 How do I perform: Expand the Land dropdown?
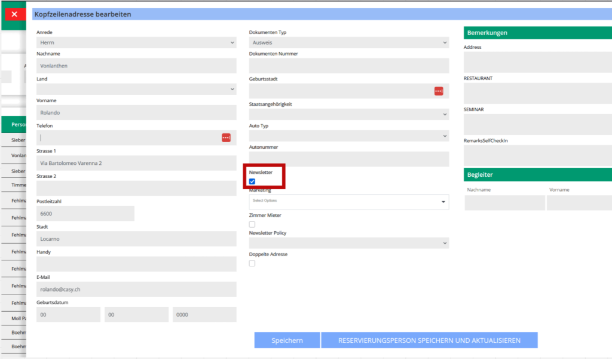(x=136, y=89)
